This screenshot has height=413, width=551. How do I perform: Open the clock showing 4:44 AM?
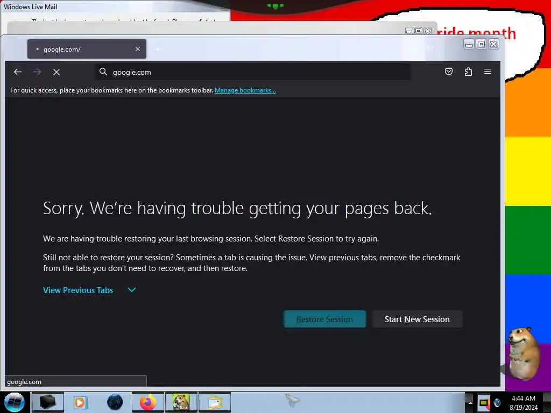[x=524, y=402]
